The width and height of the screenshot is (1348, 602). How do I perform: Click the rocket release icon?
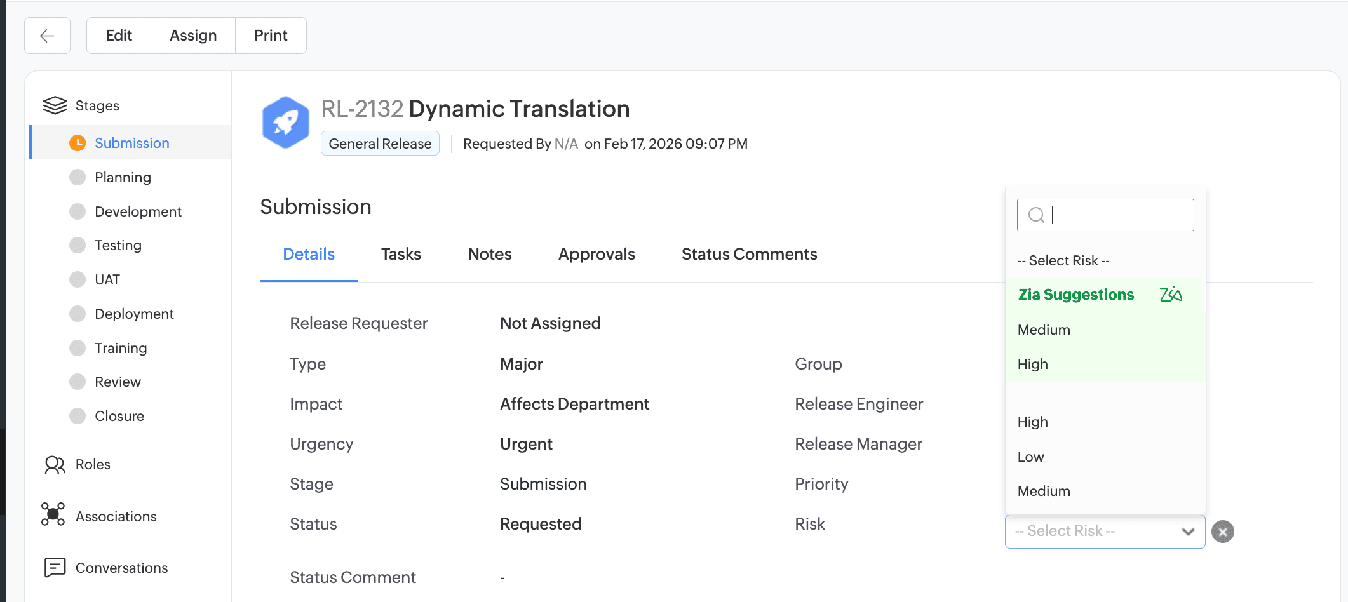click(286, 123)
